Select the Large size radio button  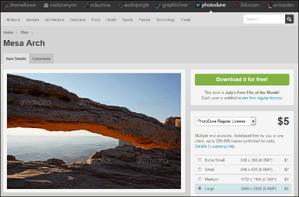coord(200,188)
